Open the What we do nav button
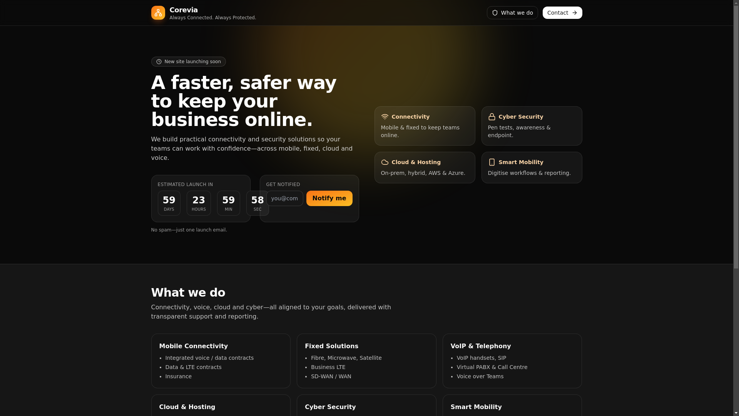 [x=512, y=13]
